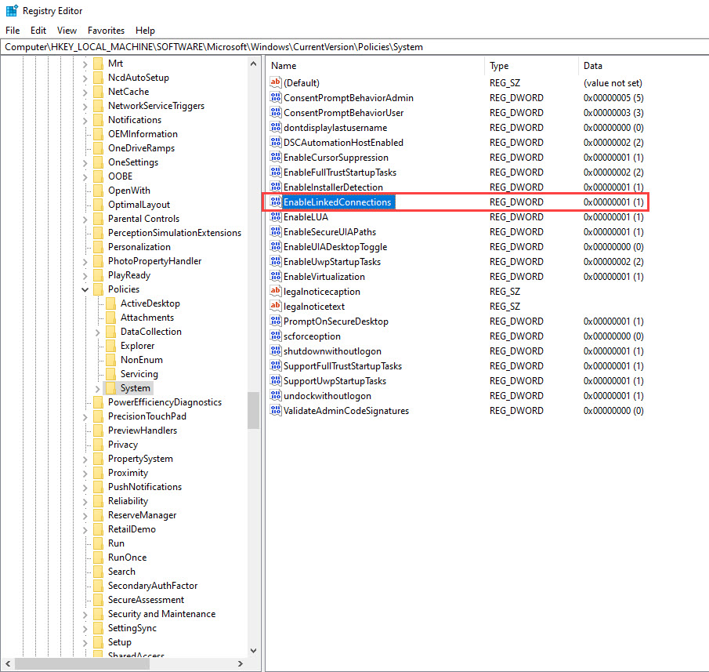
Task: Expand the Parental Controls key
Action: (x=85, y=219)
